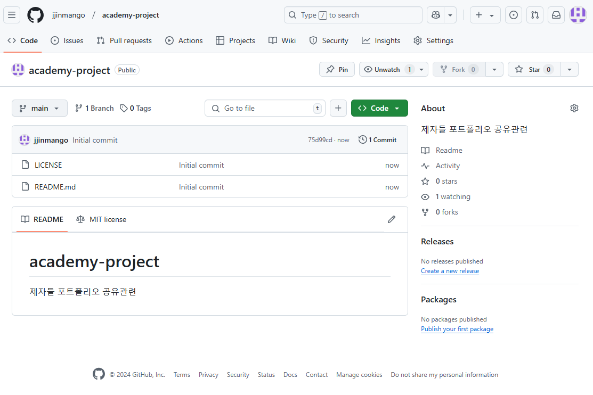The image size is (593, 395).
Task: Click the Readme book icon in About
Action: click(425, 151)
